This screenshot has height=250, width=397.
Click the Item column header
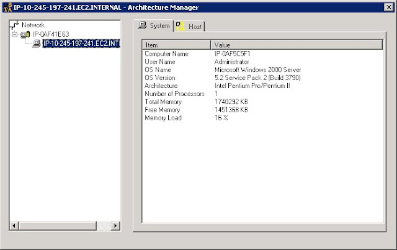176,45
